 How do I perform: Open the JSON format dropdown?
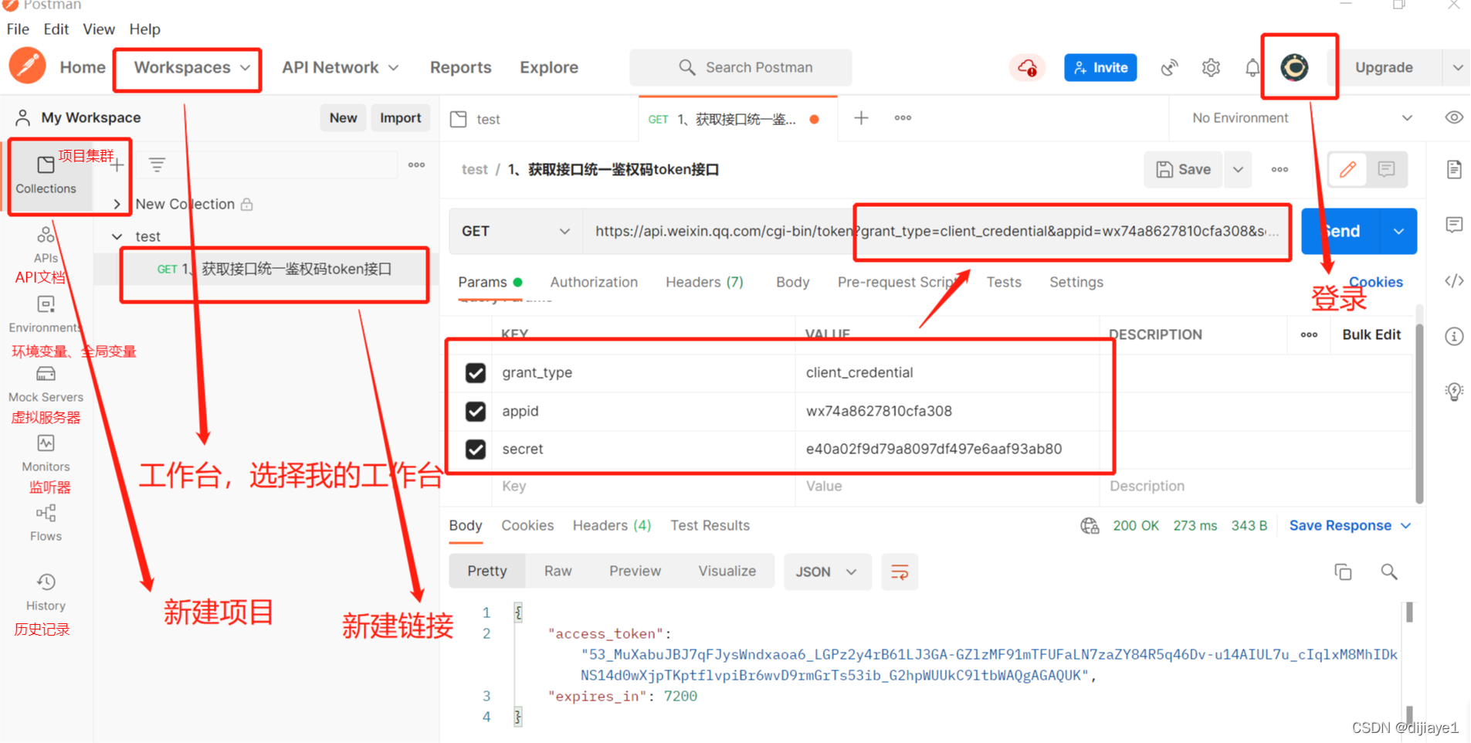pyautogui.click(x=827, y=572)
